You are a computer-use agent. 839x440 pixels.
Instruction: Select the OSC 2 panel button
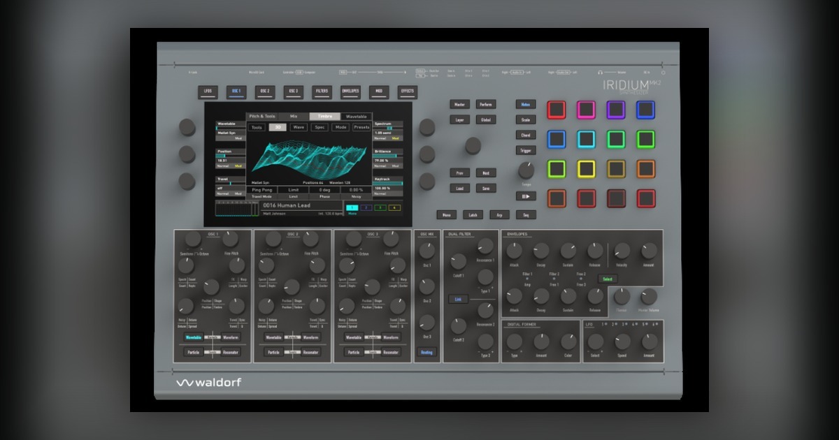[x=264, y=91]
